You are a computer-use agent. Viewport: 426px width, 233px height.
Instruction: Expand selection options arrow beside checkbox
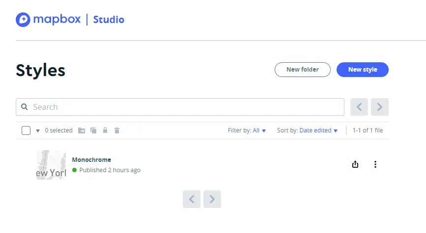(38, 131)
